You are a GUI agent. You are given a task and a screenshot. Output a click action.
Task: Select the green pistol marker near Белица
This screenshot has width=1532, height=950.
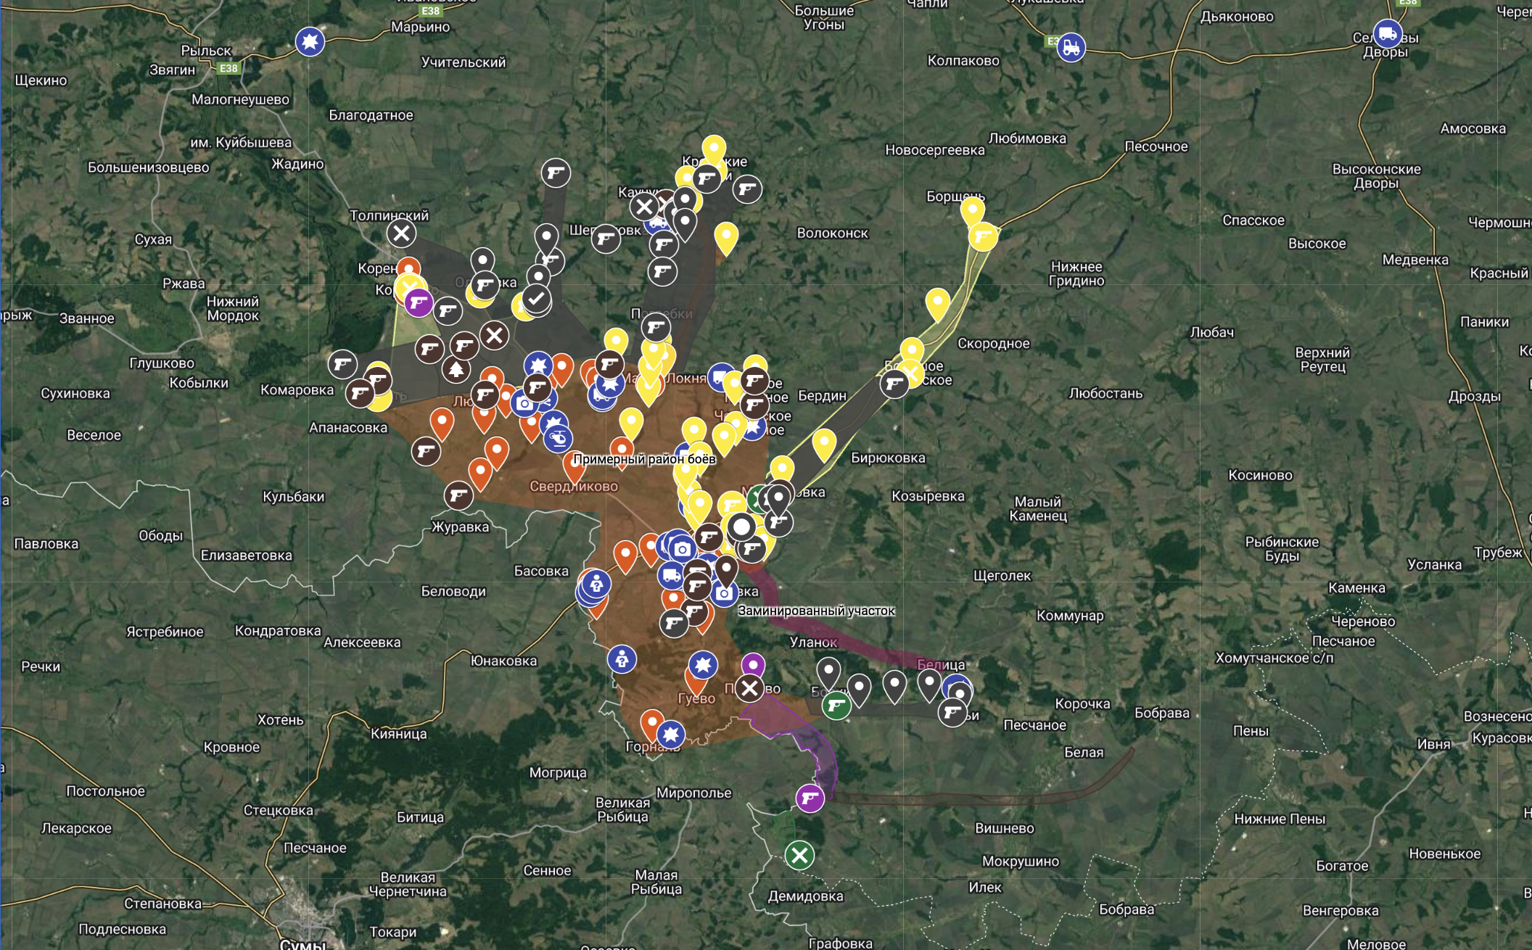(837, 707)
